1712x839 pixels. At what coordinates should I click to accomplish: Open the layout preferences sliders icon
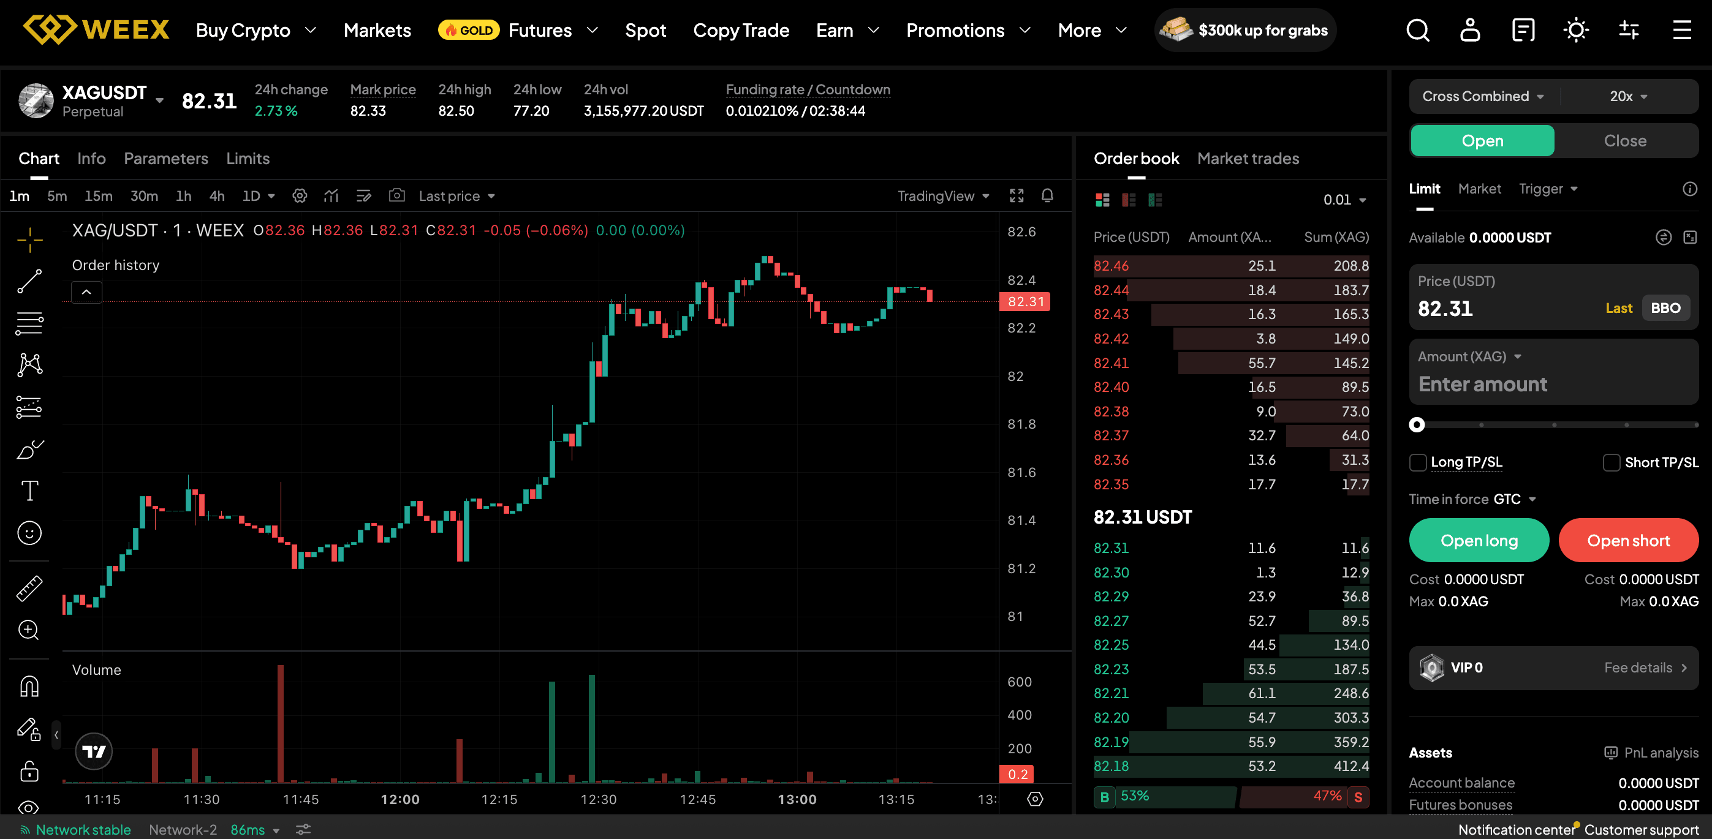tap(1628, 30)
